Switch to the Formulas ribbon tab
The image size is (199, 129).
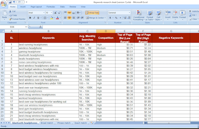tap(51, 7)
